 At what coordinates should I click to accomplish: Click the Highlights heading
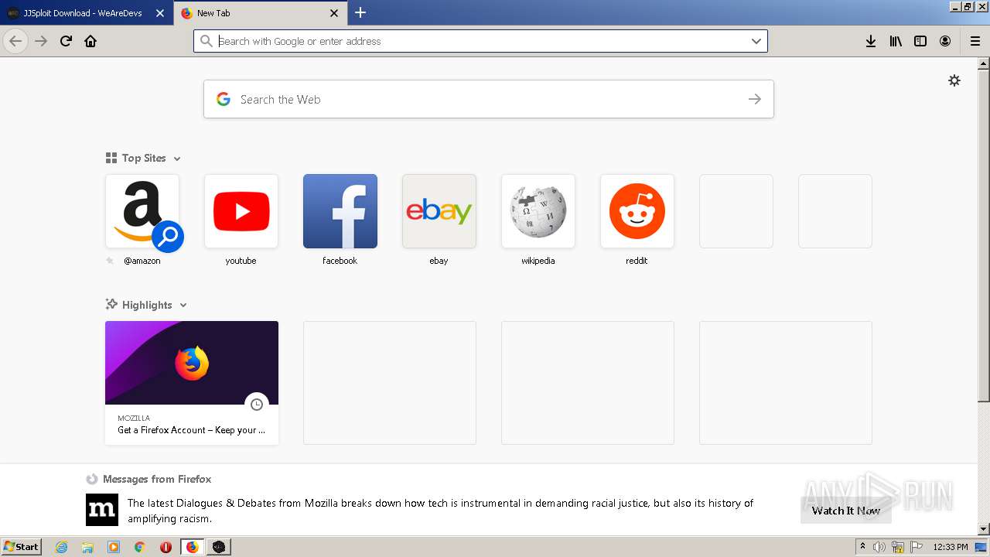tap(147, 305)
